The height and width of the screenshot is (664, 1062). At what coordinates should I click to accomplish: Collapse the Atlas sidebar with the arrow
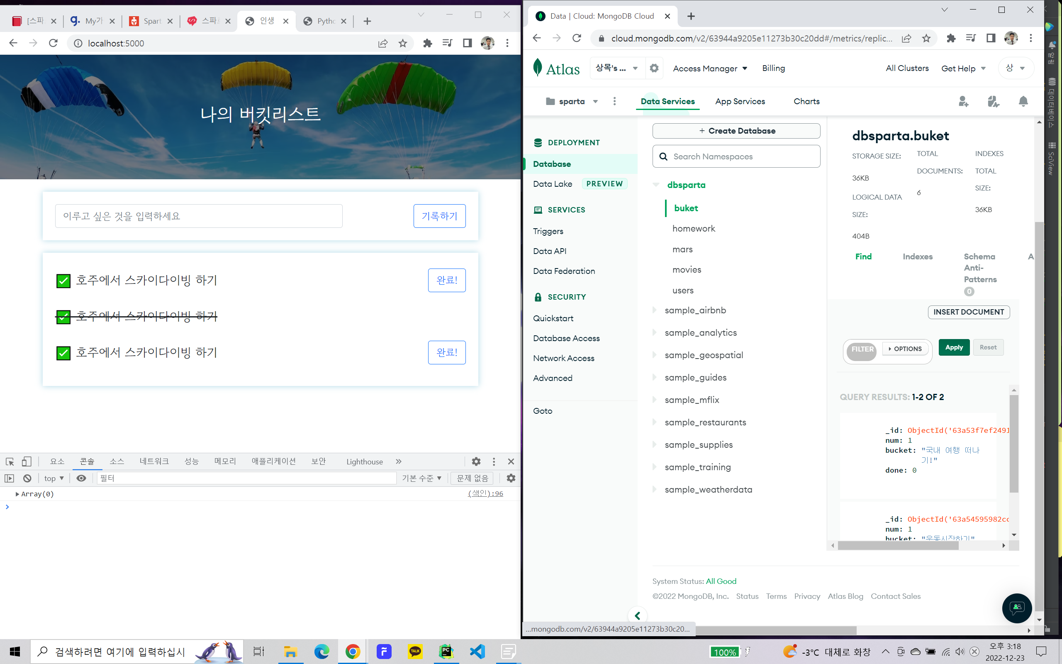(637, 616)
